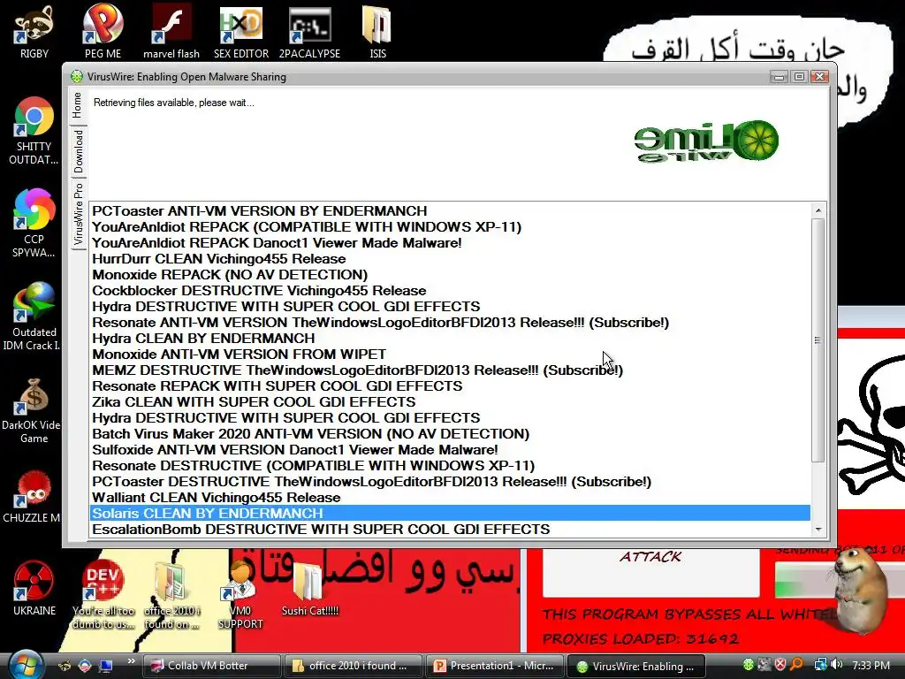Open the marvel flash shortcut
Image resolution: width=905 pixels, height=679 pixels.
(x=171, y=32)
